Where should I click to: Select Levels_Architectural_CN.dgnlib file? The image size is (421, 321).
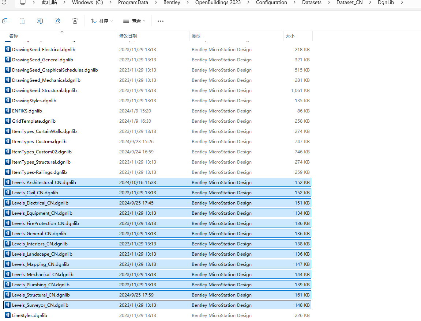point(157,182)
